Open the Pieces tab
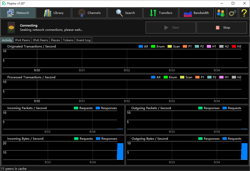Image resolution: width=250 pixels, height=171 pixels. [55, 40]
